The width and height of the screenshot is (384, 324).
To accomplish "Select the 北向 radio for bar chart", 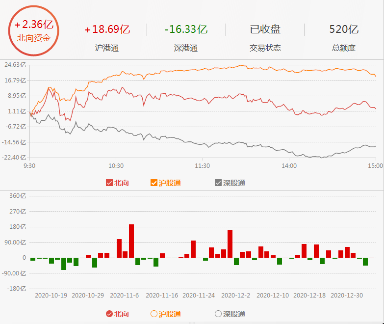I will [x=109, y=314].
